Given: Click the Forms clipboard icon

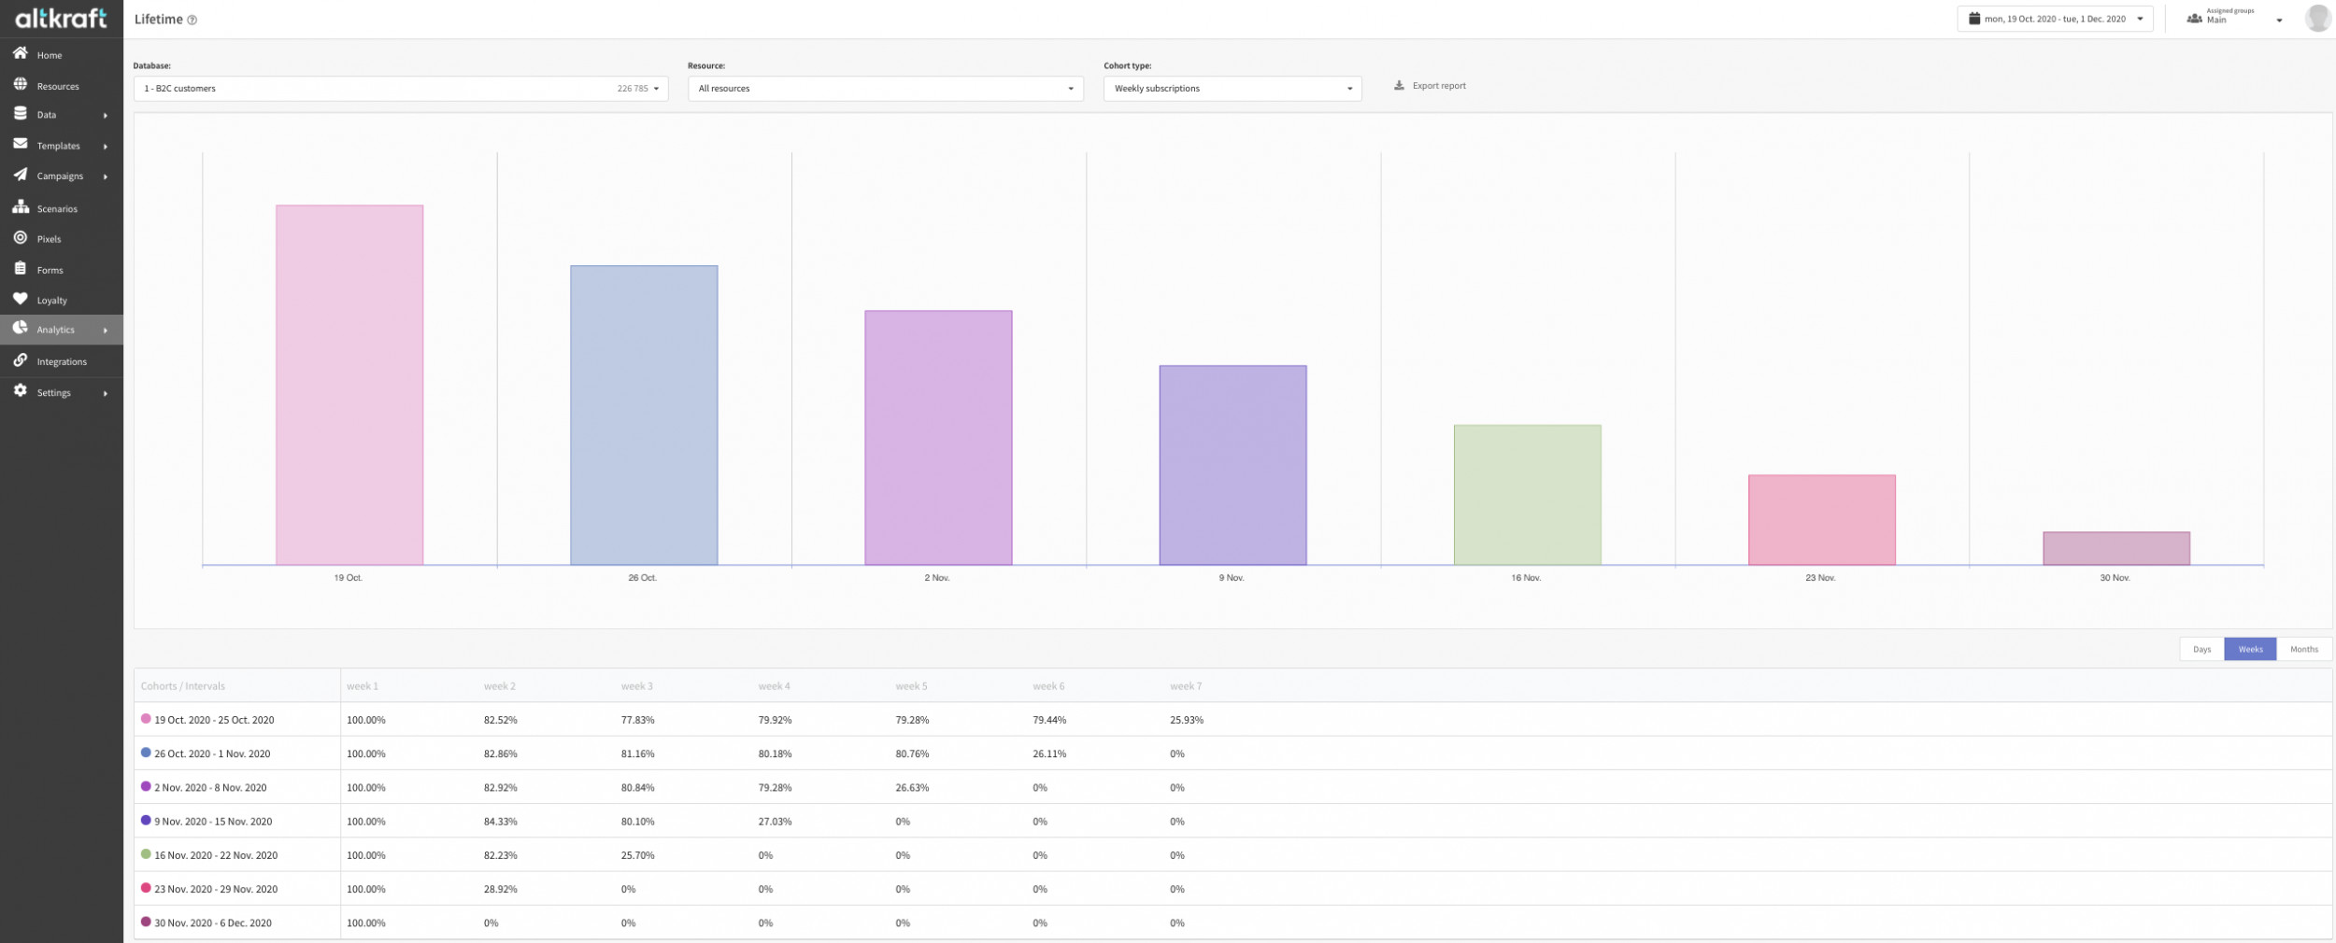Looking at the screenshot, I should click(20, 269).
